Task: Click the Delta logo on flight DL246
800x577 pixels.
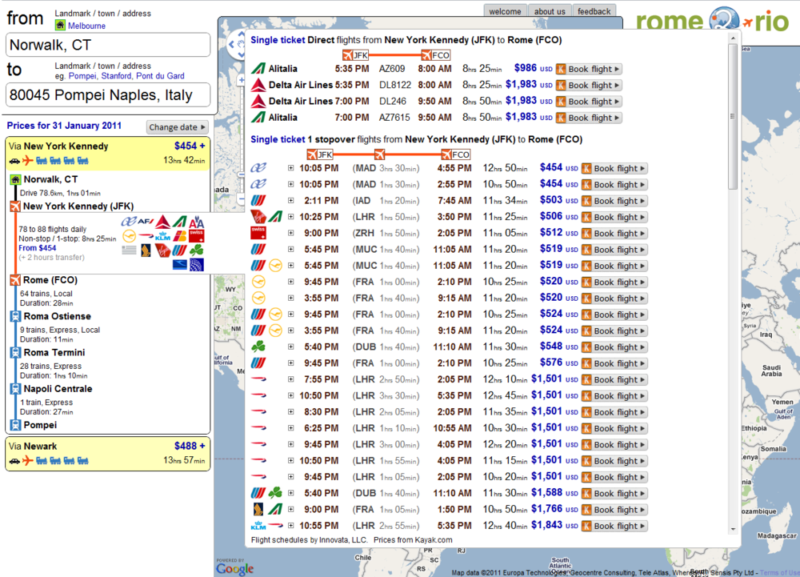Action: click(x=258, y=101)
